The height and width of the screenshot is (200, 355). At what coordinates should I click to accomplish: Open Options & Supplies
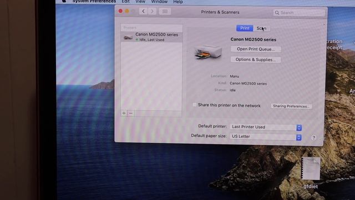(256, 59)
